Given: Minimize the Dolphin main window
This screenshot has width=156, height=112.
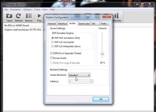Looking at the screenshot, I should point(137,4).
